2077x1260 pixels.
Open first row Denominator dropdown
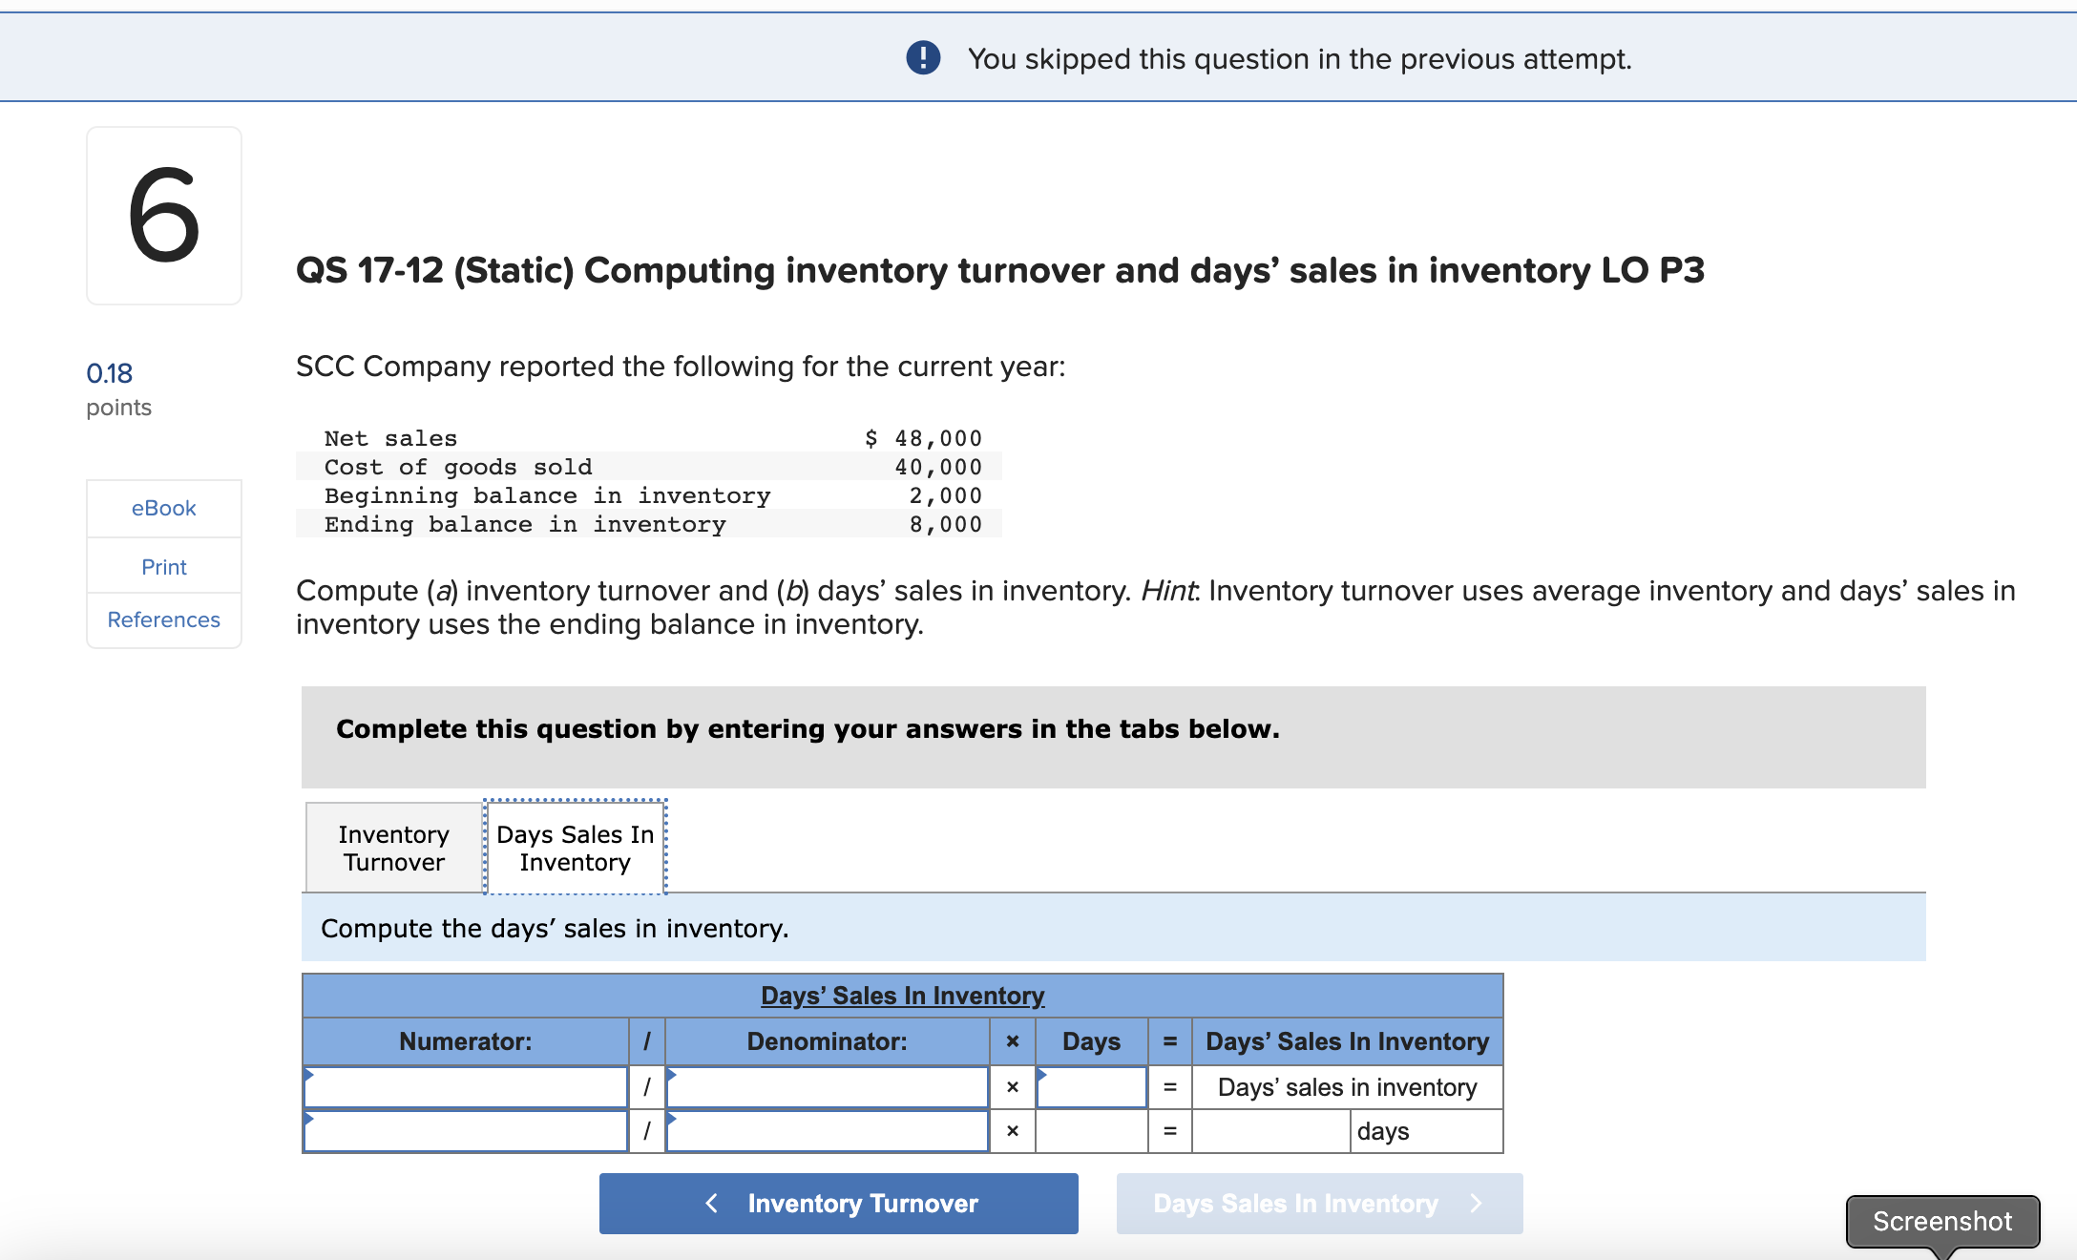(827, 1087)
